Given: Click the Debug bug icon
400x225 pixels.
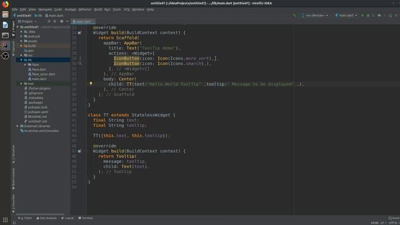Looking at the screenshot, I should (x=368, y=16).
